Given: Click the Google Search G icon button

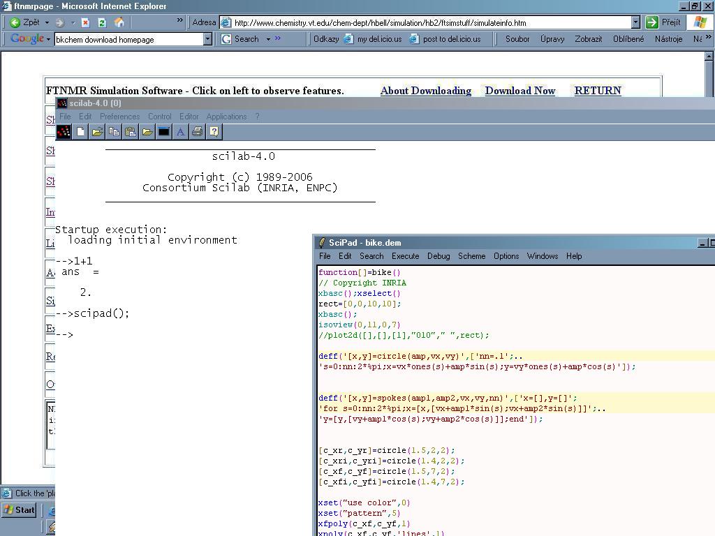Looking at the screenshot, I should click(226, 39).
